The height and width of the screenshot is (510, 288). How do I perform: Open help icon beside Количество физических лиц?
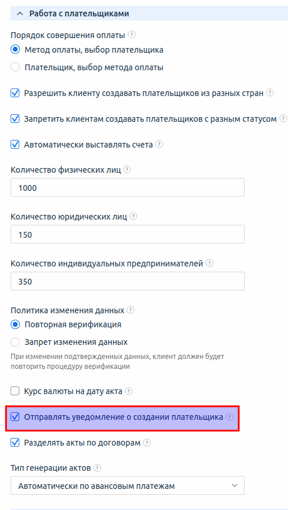[x=128, y=169]
